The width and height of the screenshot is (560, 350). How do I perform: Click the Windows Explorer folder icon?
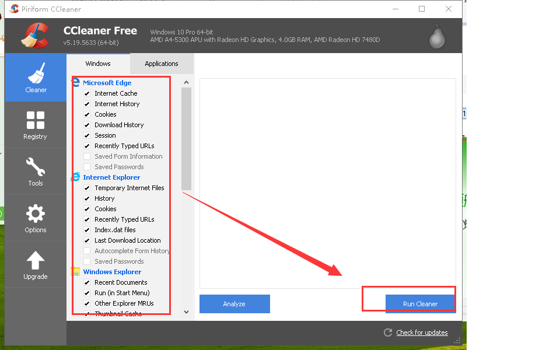point(76,272)
